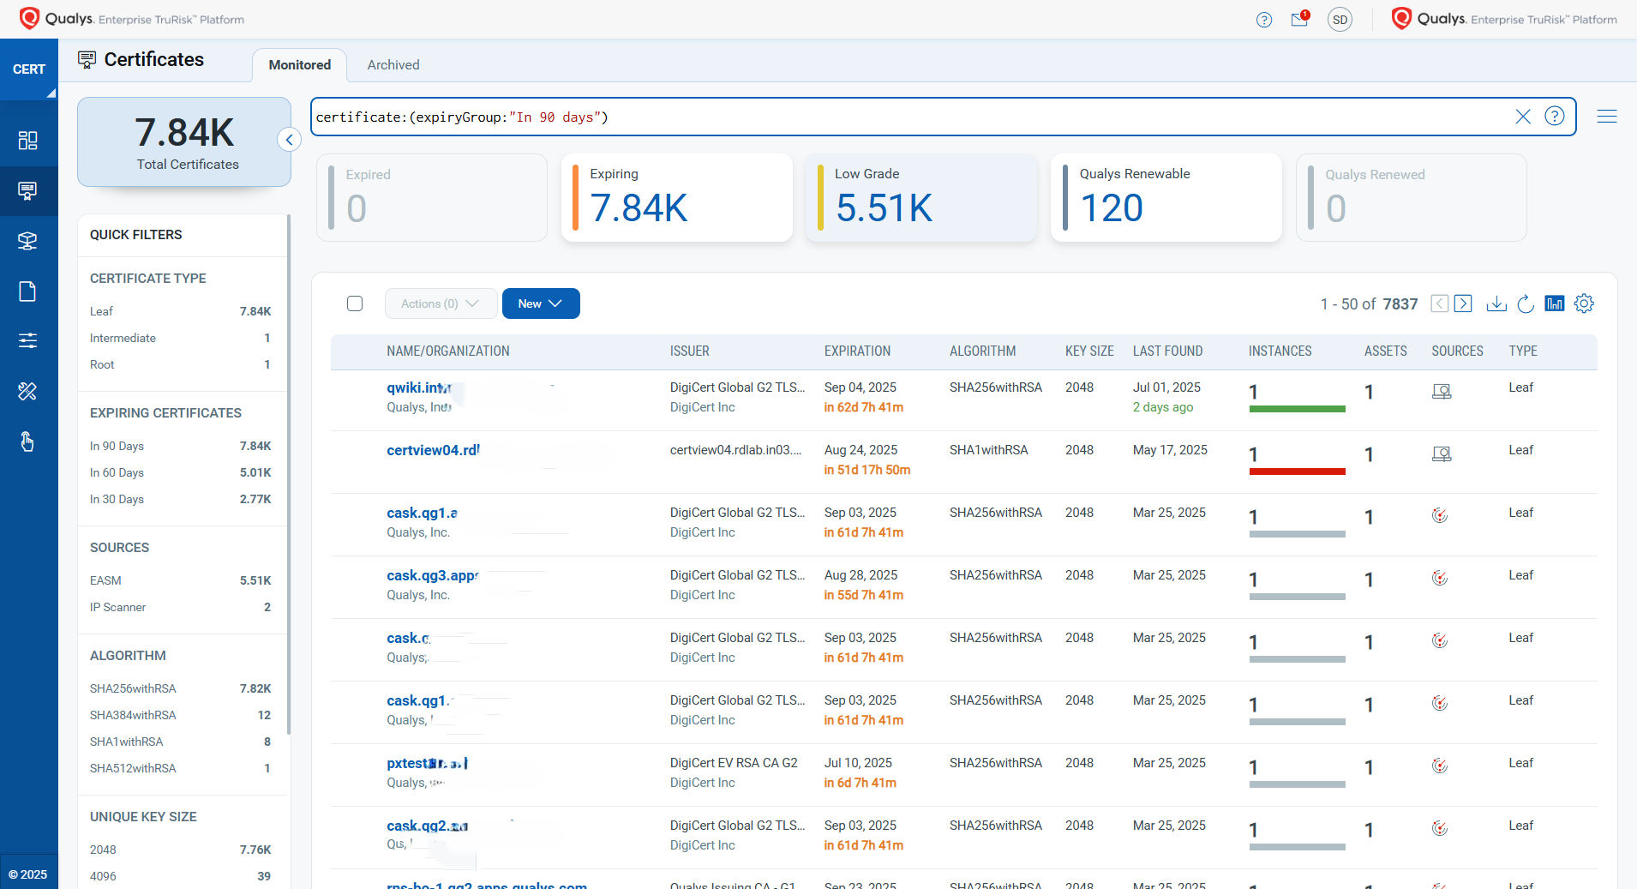Screen dimensions: 1637x889
Task: Click grey instances bar for pxtest row
Action: [x=1297, y=784]
